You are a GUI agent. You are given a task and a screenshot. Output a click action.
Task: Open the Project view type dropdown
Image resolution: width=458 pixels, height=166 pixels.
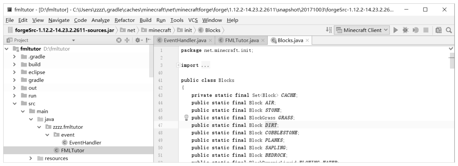click(73, 40)
